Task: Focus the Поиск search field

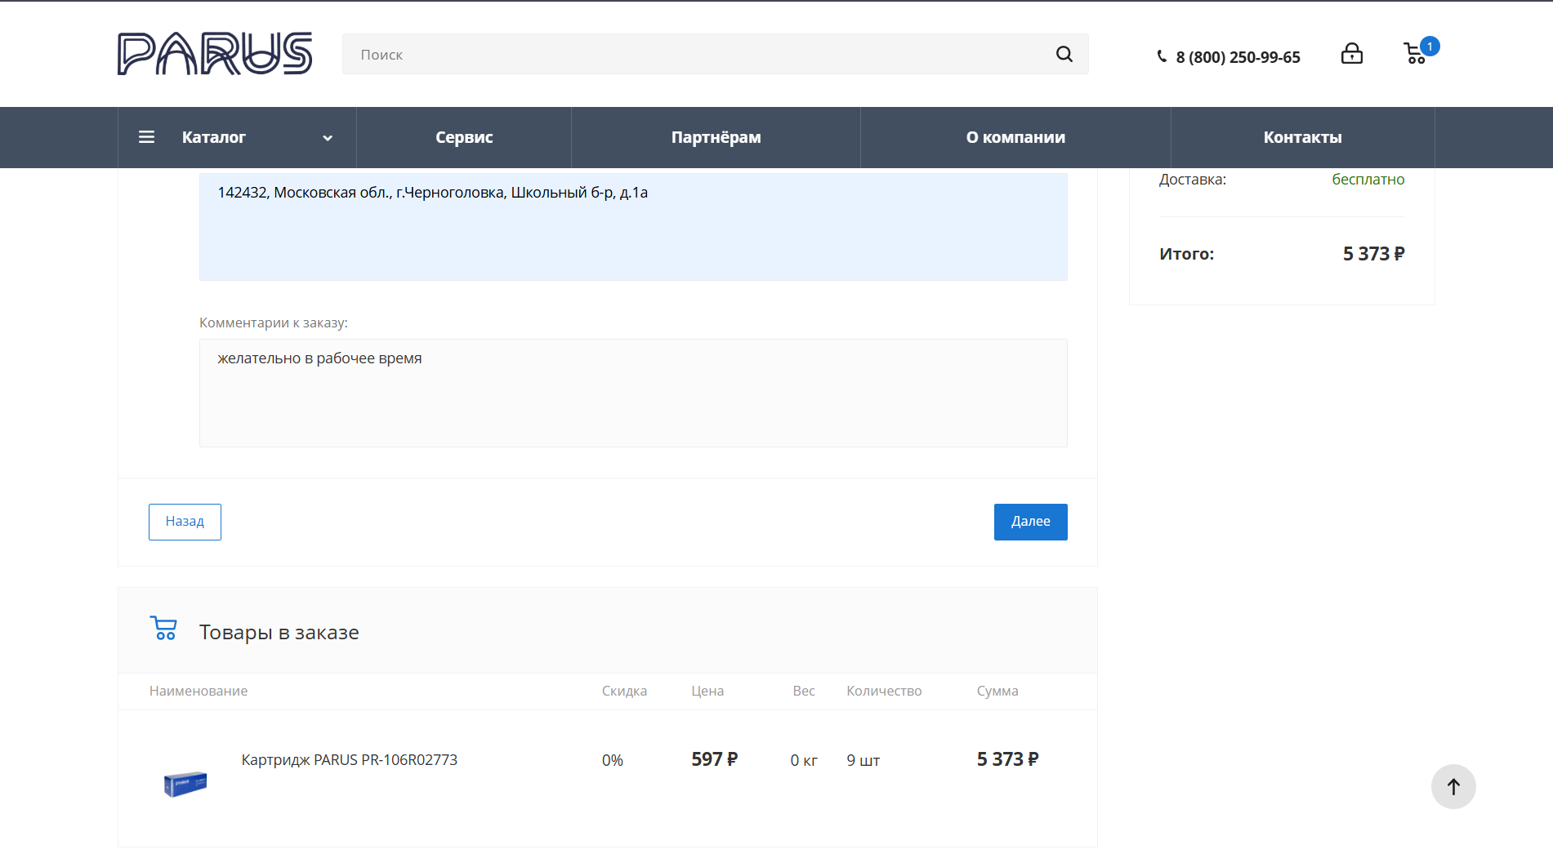Action: coord(703,54)
